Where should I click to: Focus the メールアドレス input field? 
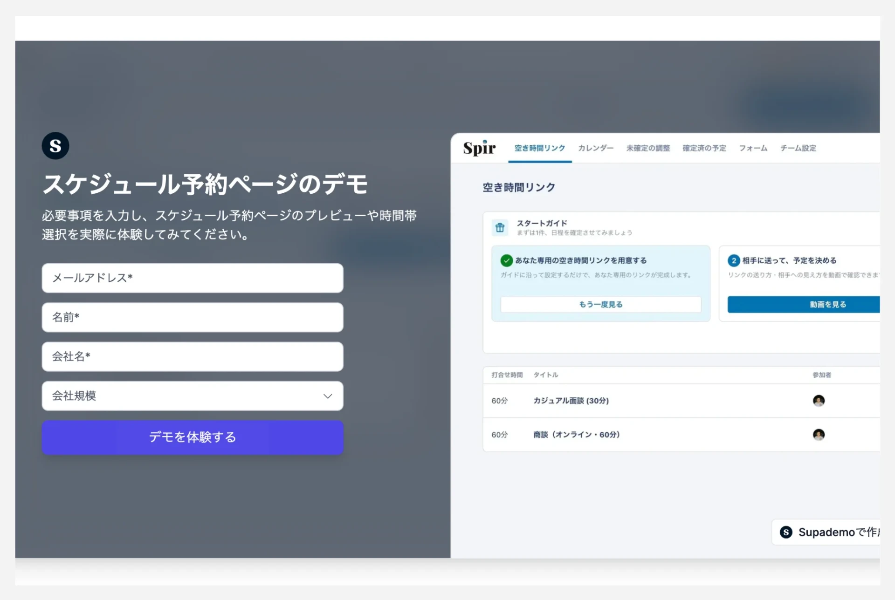pyautogui.click(x=193, y=278)
